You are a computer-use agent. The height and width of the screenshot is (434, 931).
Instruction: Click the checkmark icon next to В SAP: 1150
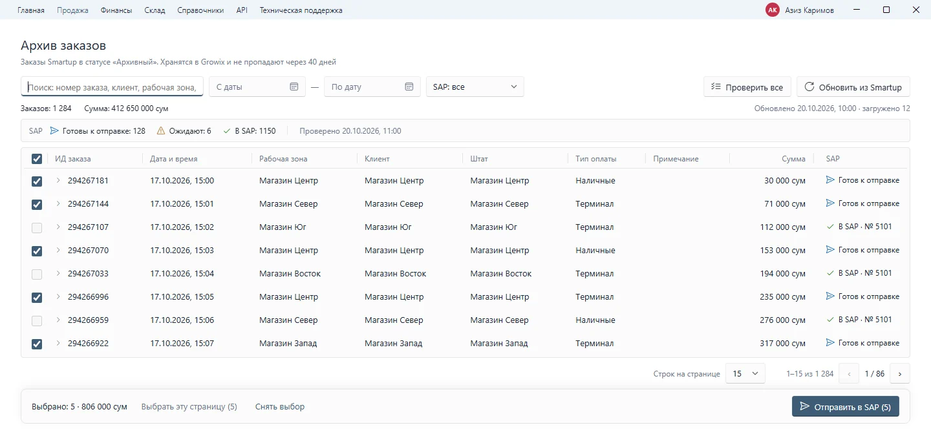(x=226, y=131)
